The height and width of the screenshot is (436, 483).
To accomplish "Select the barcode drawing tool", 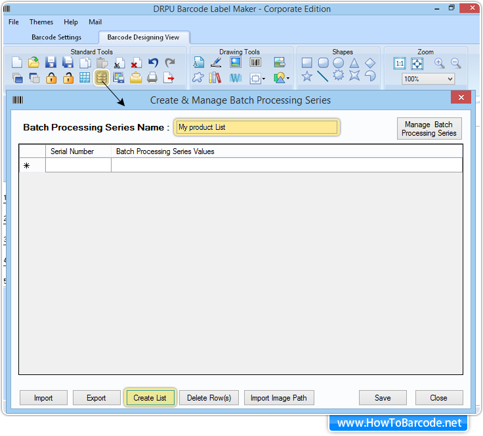I will tap(255, 63).
